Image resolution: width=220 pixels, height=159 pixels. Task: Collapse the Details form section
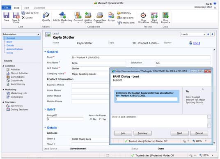click(x=45, y=127)
